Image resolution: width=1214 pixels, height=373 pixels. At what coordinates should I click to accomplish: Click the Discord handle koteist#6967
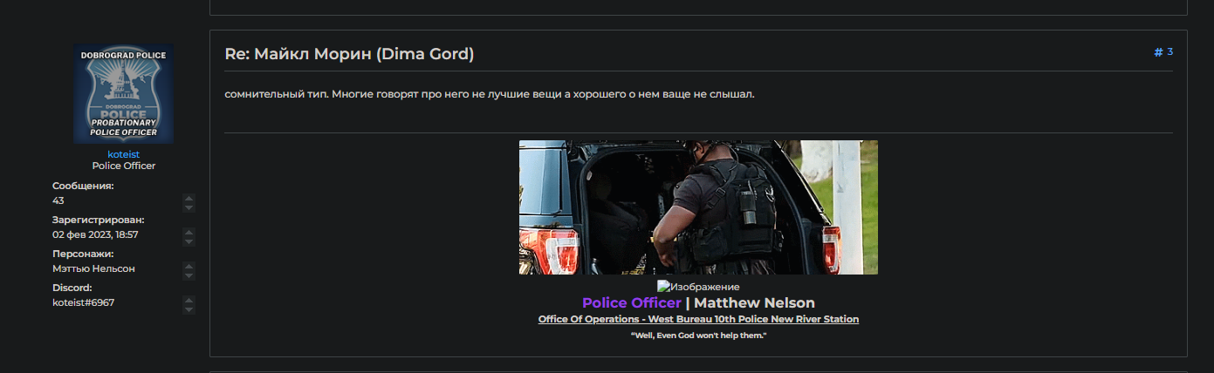[x=83, y=302]
